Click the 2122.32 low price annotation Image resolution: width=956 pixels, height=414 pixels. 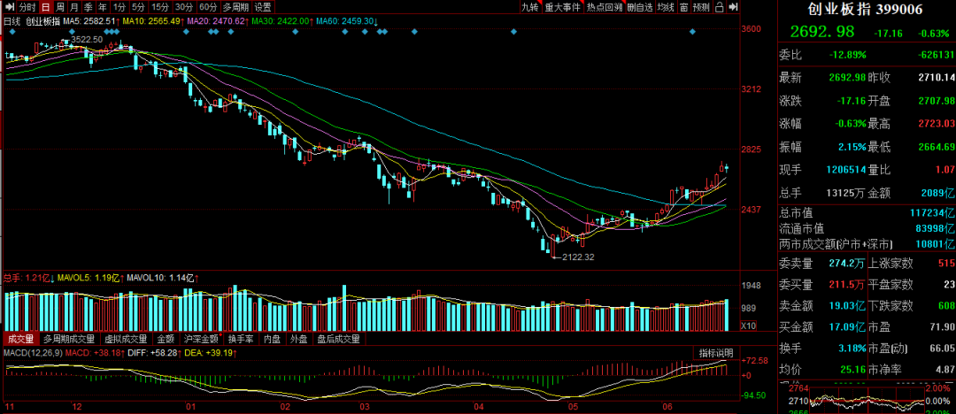tap(578, 257)
